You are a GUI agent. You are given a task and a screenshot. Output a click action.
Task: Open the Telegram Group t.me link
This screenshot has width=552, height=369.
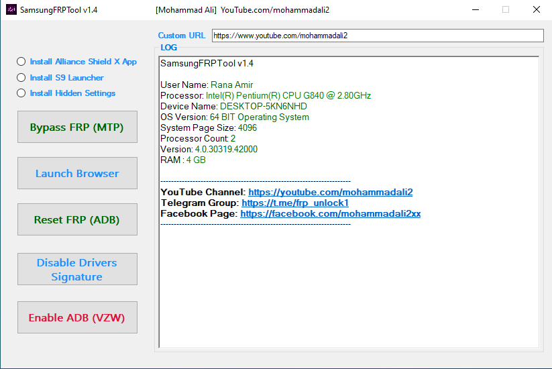[295, 203]
